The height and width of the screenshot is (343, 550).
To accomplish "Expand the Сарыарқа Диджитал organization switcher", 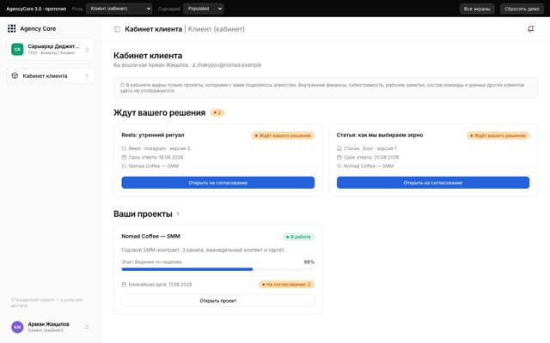I will (51, 50).
